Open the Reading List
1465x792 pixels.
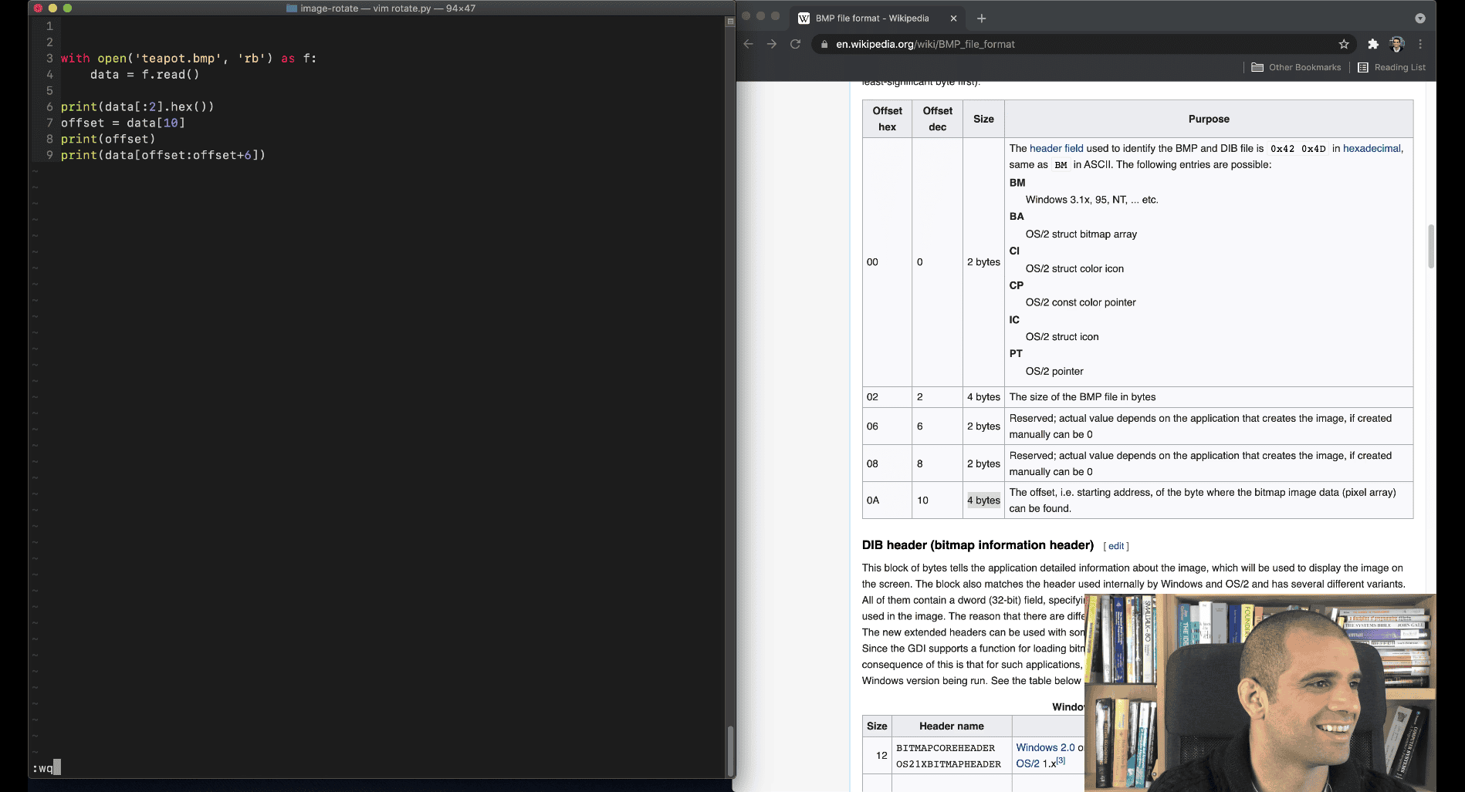coord(1392,67)
